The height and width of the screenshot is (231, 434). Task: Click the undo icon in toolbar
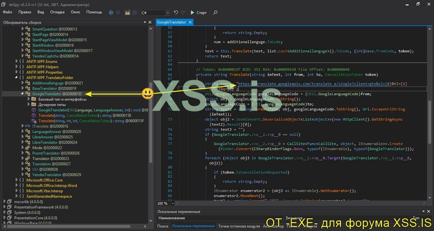click(x=176, y=12)
